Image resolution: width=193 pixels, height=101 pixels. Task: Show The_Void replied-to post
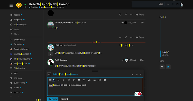pos(129,23)
